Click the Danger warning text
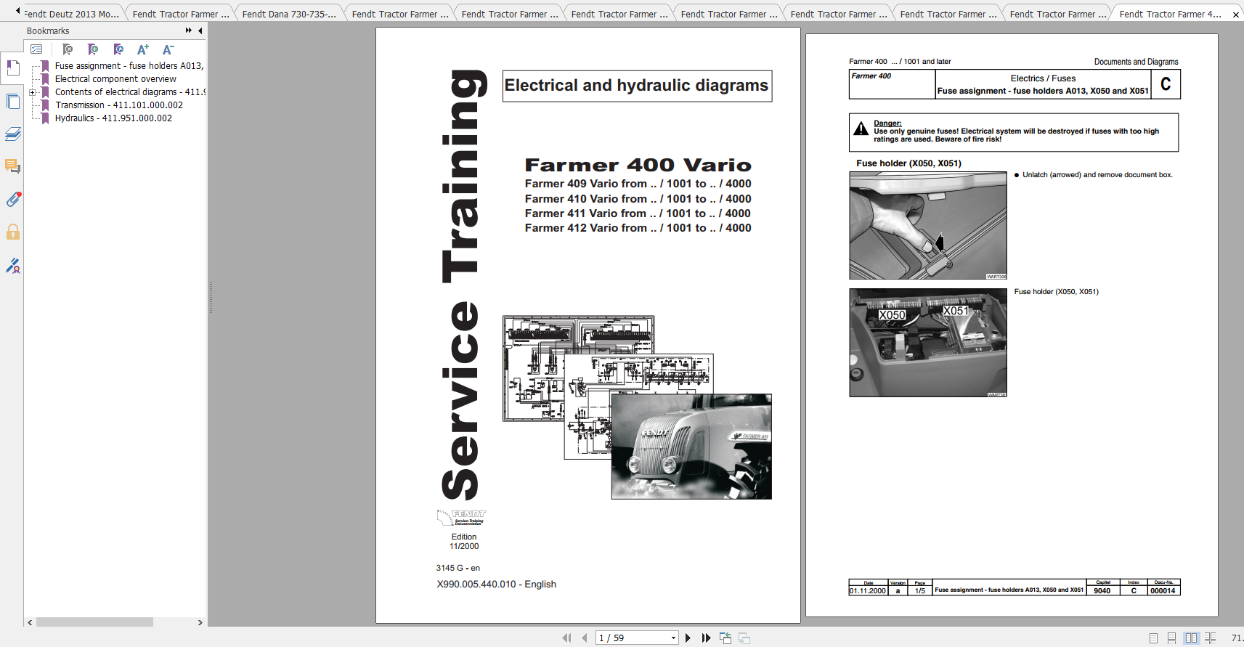1244x647 pixels. pyautogui.click(x=1017, y=131)
